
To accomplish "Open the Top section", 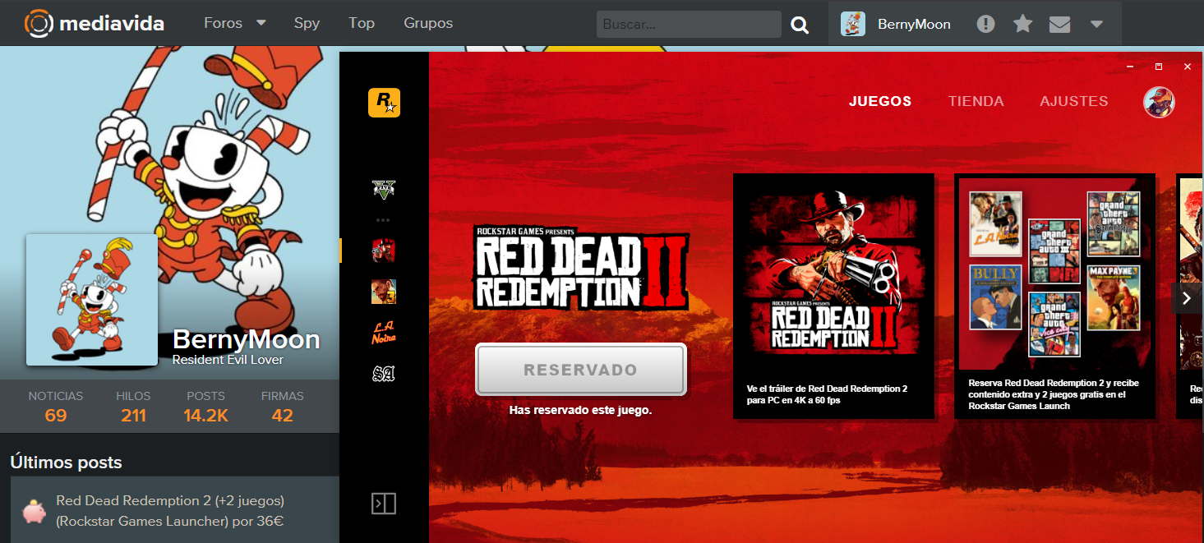I will tap(362, 23).
